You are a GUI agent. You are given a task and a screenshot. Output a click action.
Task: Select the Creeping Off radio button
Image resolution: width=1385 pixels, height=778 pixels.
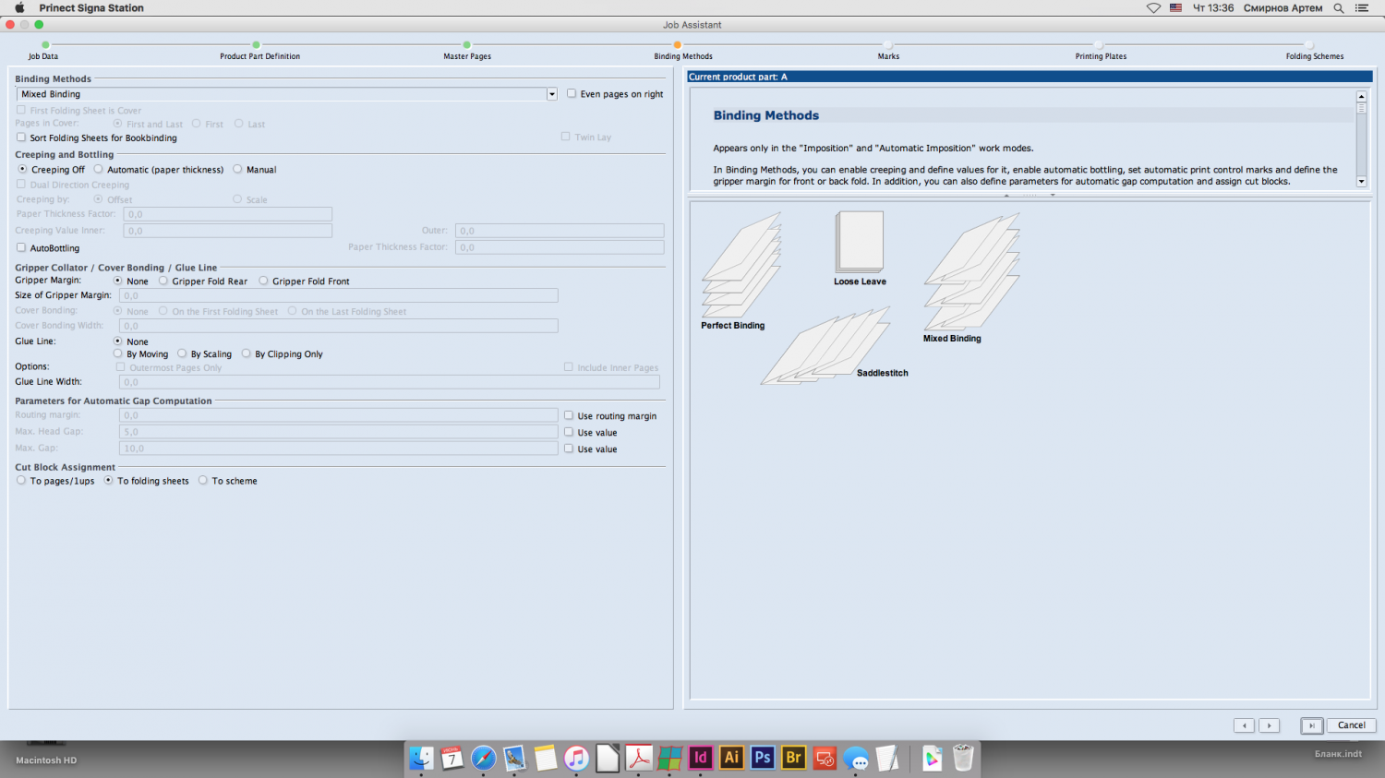coord(23,169)
